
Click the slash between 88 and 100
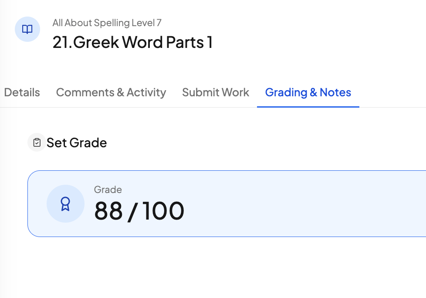click(132, 211)
